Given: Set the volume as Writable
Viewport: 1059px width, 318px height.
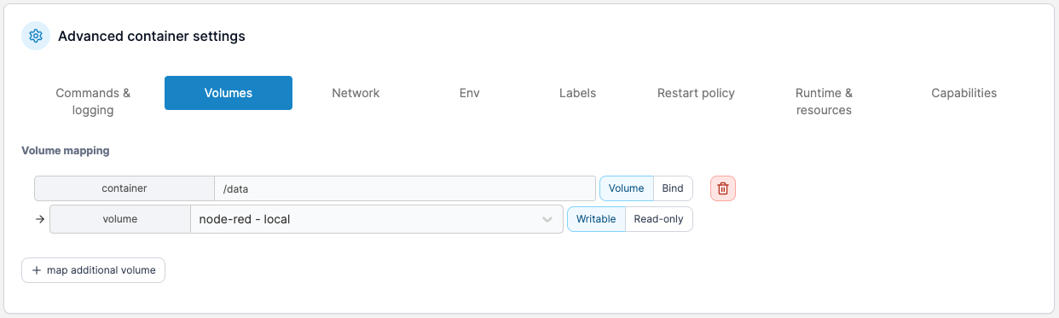Looking at the screenshot, I should (596, 219).
